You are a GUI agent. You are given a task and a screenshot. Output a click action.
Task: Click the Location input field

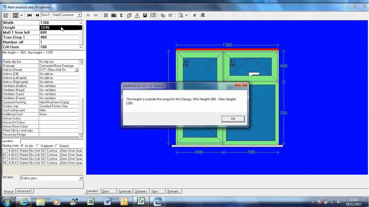tap(51, 141)
